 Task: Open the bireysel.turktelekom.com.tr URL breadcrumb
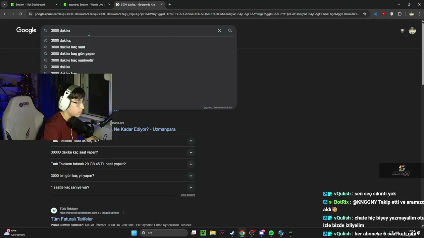click(89, 213)
